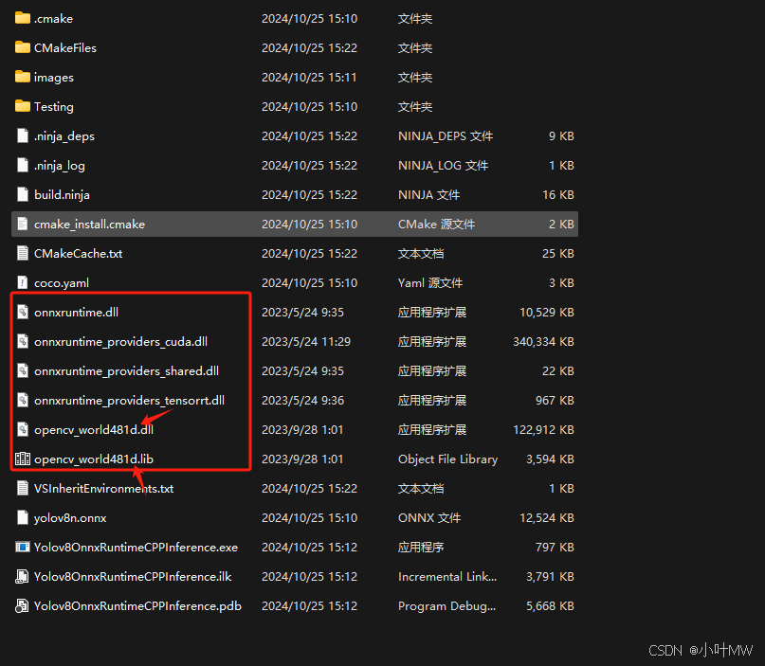Click the onnxruntime.dll application extension icon
This screenshot has width=765, height=666.
coord(23,312)
